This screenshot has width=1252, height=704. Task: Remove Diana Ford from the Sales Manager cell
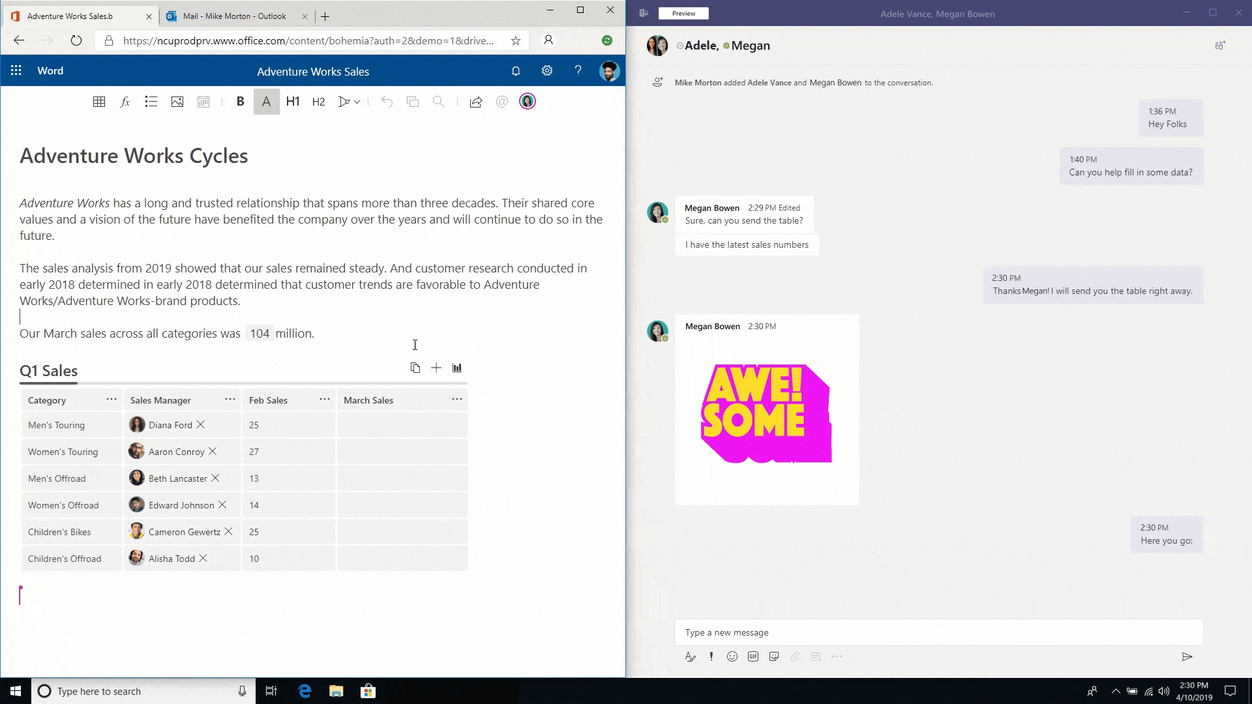coord(201,424)
